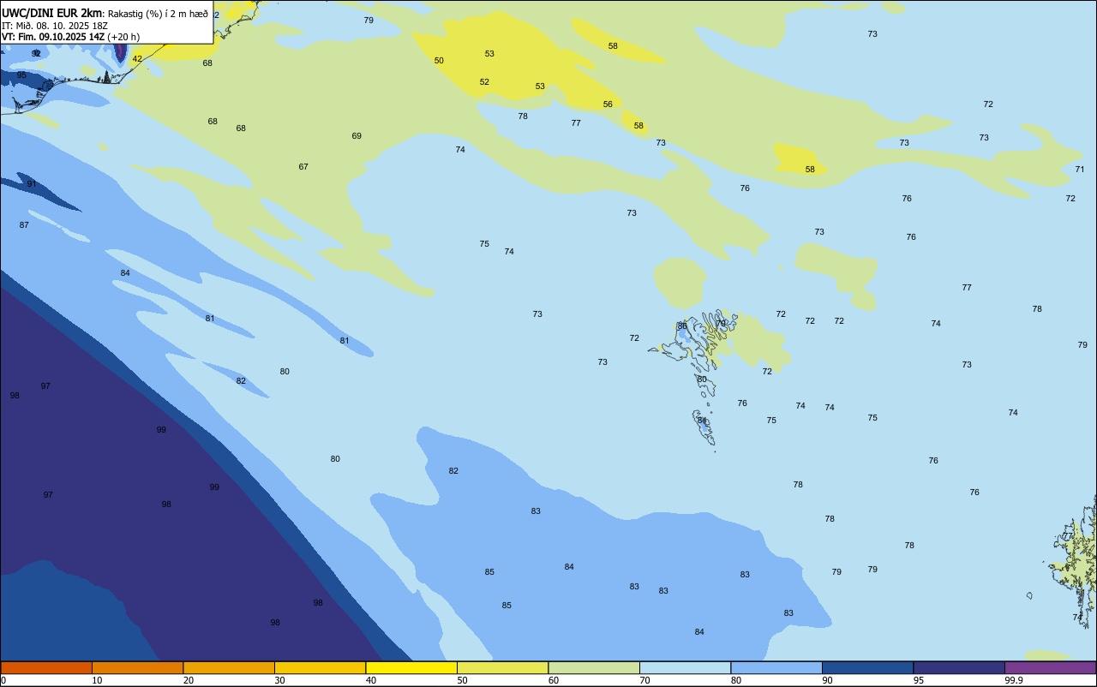Click the 'VT: Fim. 09.10.2025 14Z (+20 h)' line
This screenshot has width=1097, height=687.
click(70, 37)
